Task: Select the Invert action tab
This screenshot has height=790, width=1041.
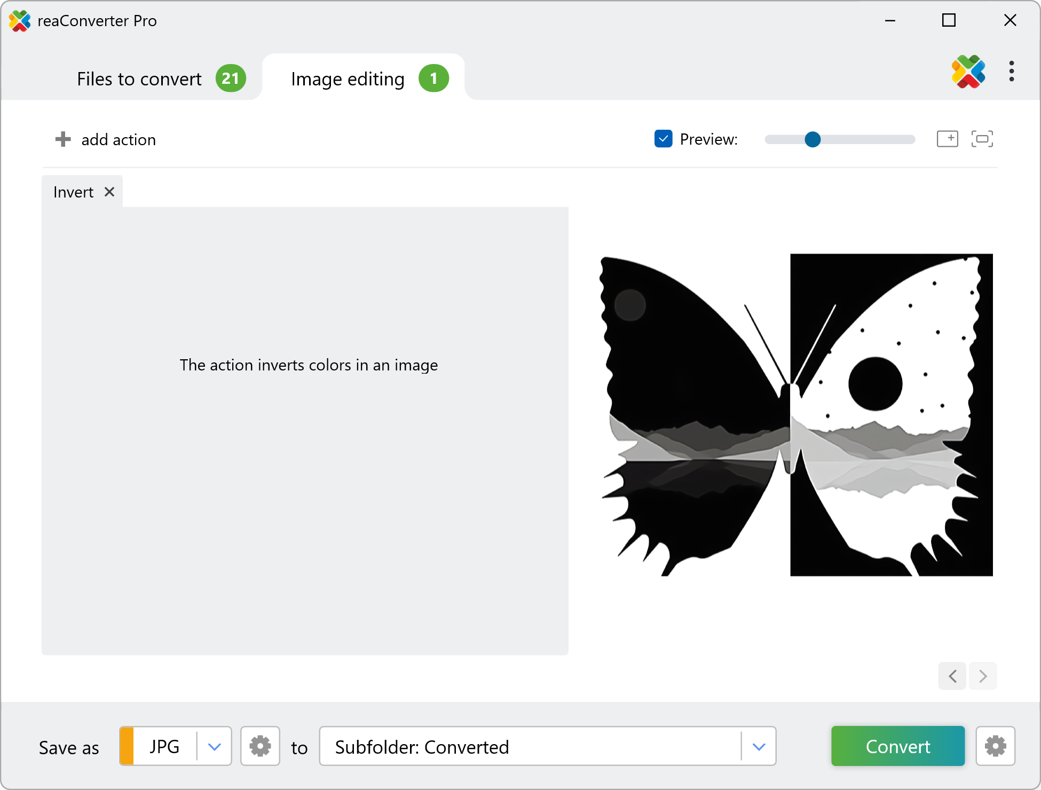Action: (x=74, y=192)
